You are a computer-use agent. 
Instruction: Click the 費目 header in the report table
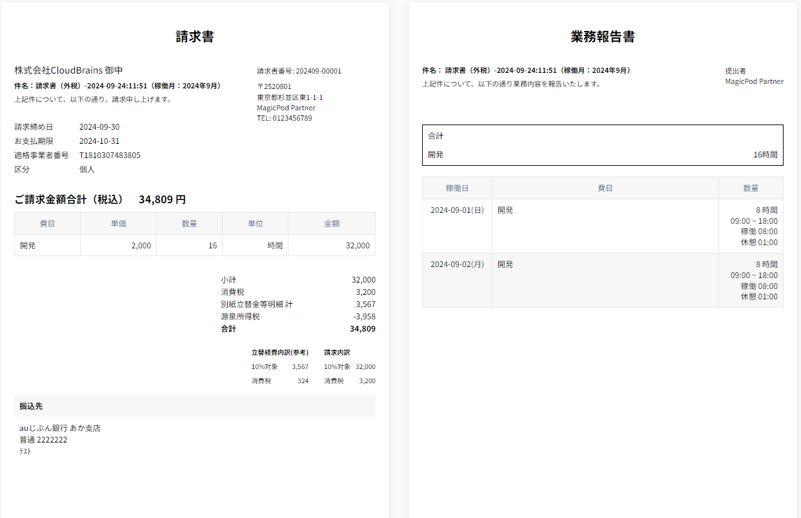click(x=605, y=188)
